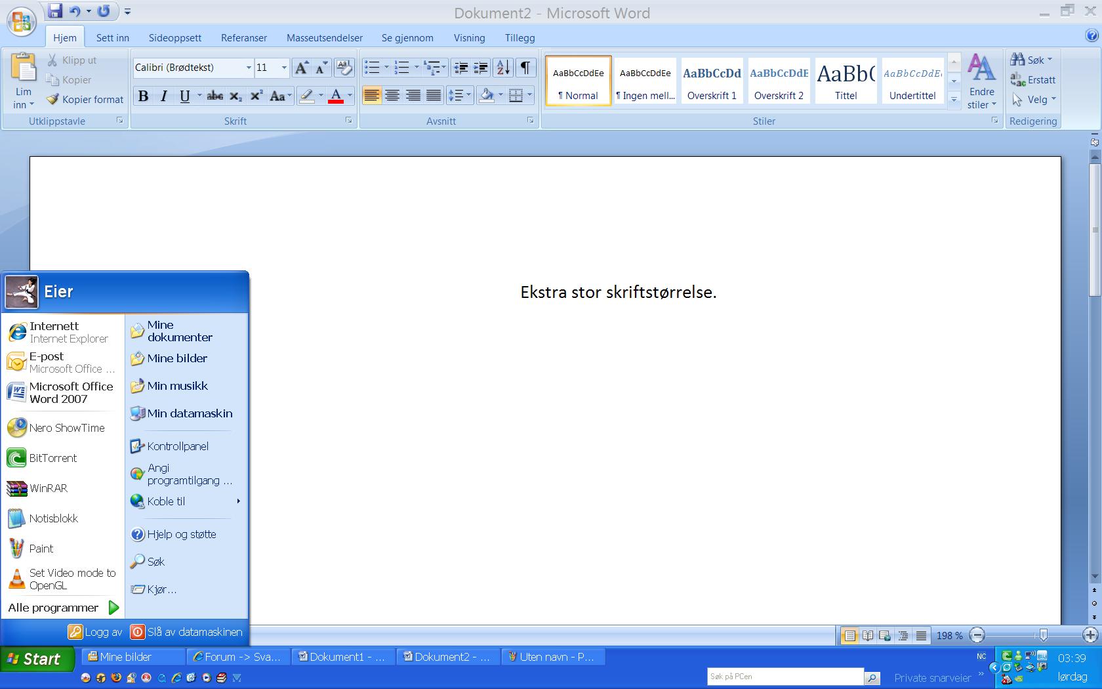The width and height of the screenshot is (1102, 689).
Task: Open bullet list dropdown arrow
Action: [386, 68]
